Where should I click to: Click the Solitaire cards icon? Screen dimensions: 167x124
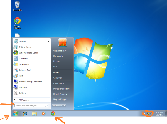pyautogui.click(x=16, y=93)
